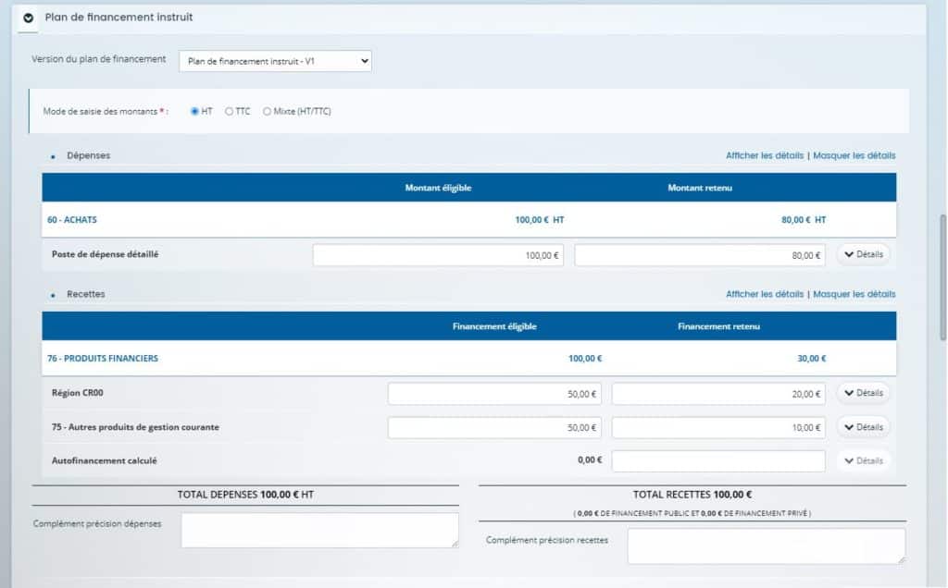Click the Montant retenu column header
This screenshot has height=588, width=948.
[x=700, y=188]
